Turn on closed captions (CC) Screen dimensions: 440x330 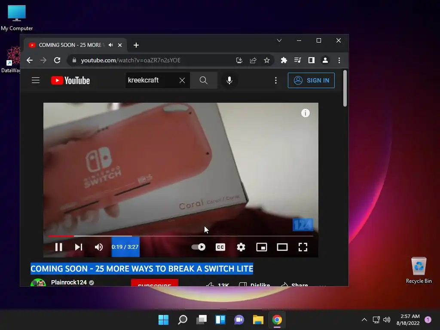(x=220, y=247)
